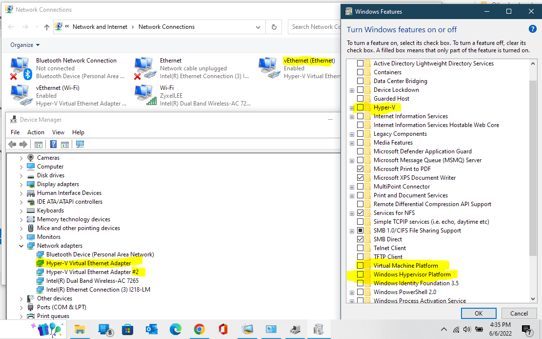The image size is (542, 339).
Task: Click Network and Internet breadcrumb
Action: (100, 27)
